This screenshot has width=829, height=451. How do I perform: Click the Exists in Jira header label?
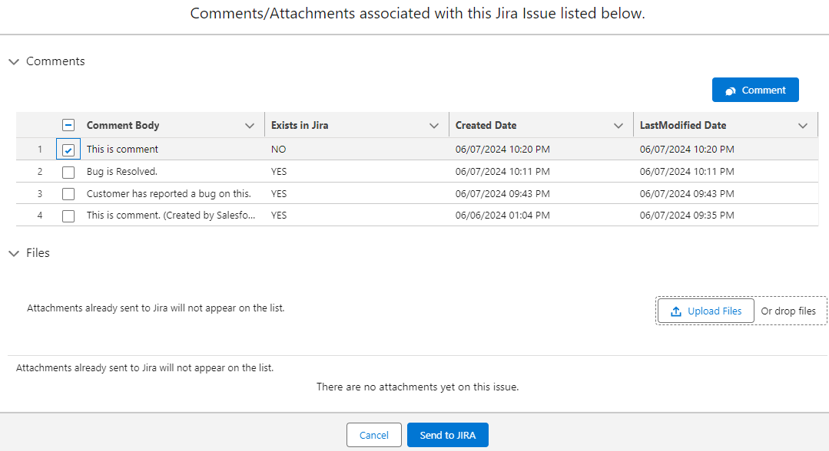tap(300, 125)
